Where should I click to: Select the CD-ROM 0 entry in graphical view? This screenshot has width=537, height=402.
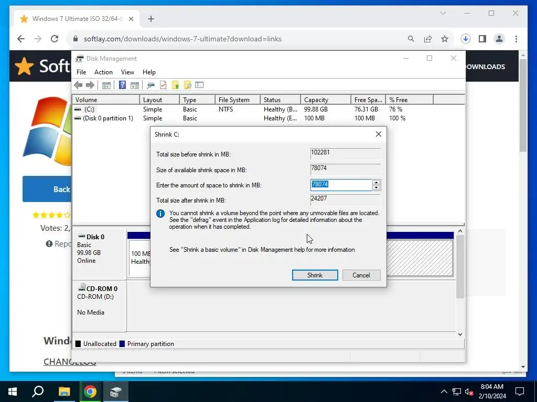pyautogui.click(x=99, y=306)
